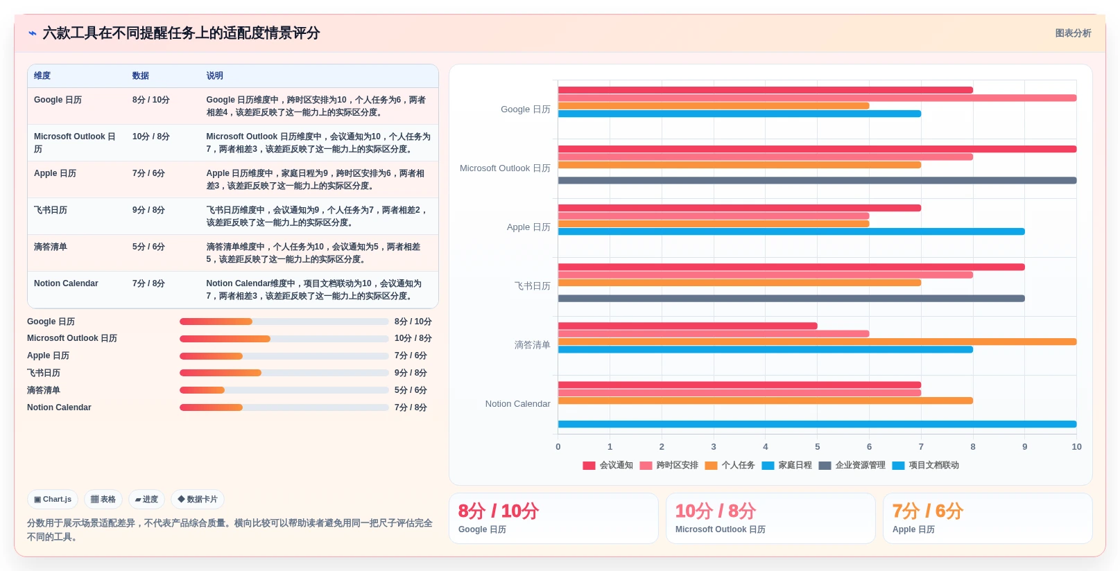The width and height of the screenshot is (1120, 571).
Task: Click the Microsoft Outlook 日历 progress bar
Action: [284, 339]
